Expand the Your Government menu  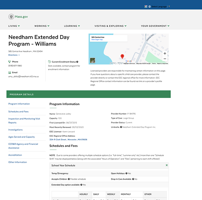155,26
